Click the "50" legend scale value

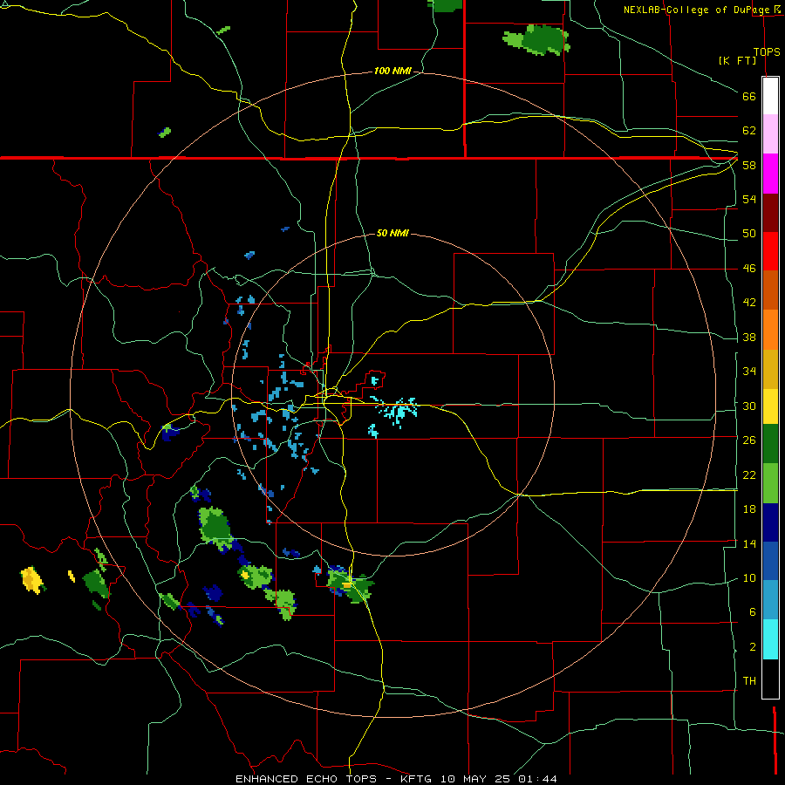tap(749, 234)
